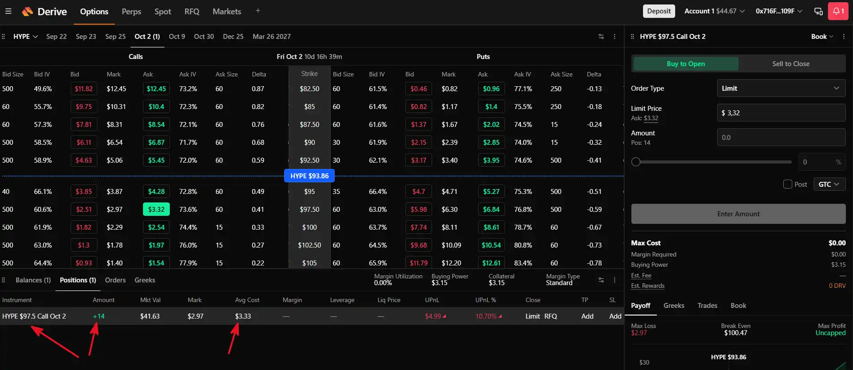Click the Deposit button

(659, 11)
